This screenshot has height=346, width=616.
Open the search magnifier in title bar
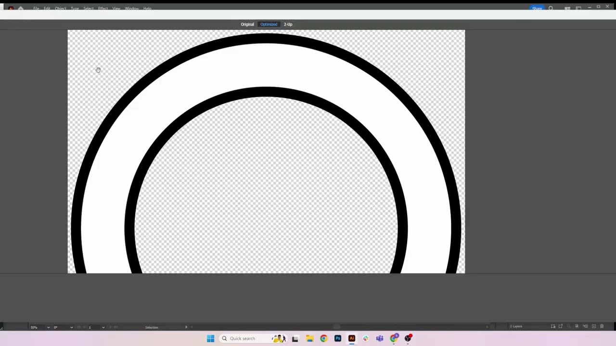pos(551,8)
